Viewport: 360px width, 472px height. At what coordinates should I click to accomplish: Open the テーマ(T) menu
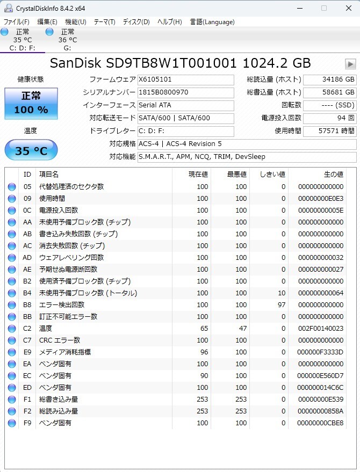pos(104,22)
